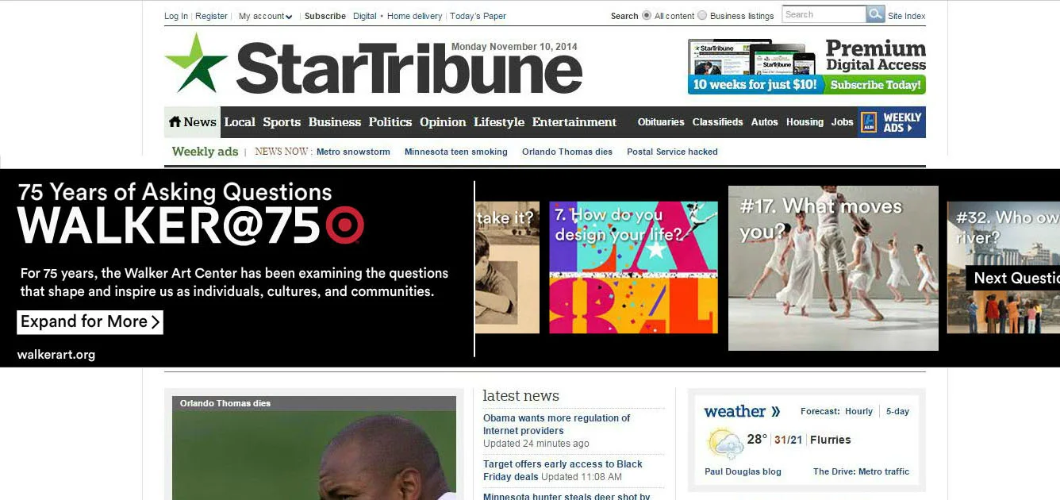
Task: Click the latest news heading
Action: [x=520, y=395]
